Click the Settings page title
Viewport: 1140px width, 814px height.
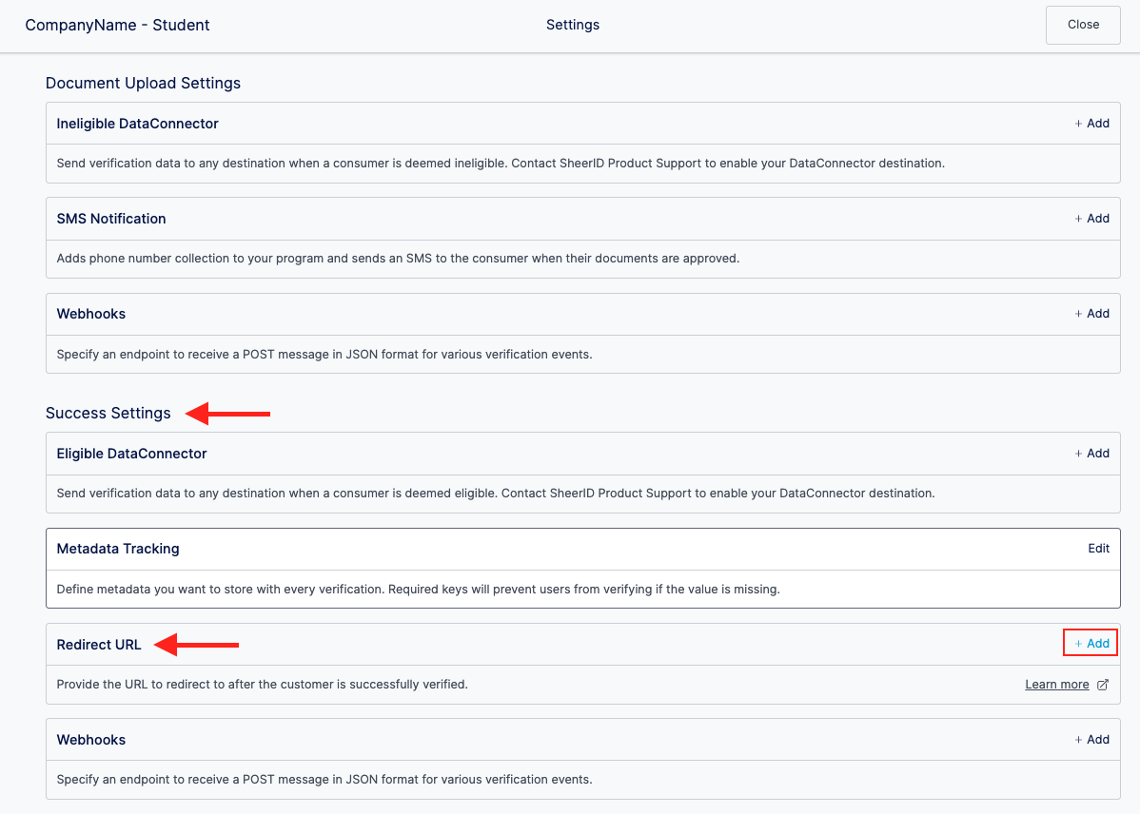coord(573,25)
